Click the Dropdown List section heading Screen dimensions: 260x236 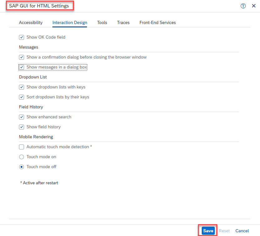tap(33, 77)
